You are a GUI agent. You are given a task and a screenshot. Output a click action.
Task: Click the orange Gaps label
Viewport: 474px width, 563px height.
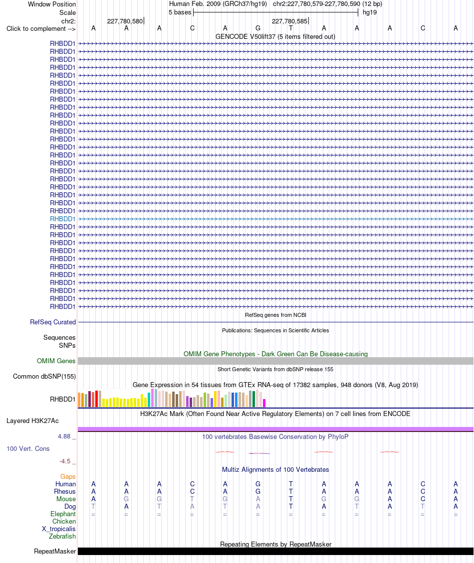point(68,476)
